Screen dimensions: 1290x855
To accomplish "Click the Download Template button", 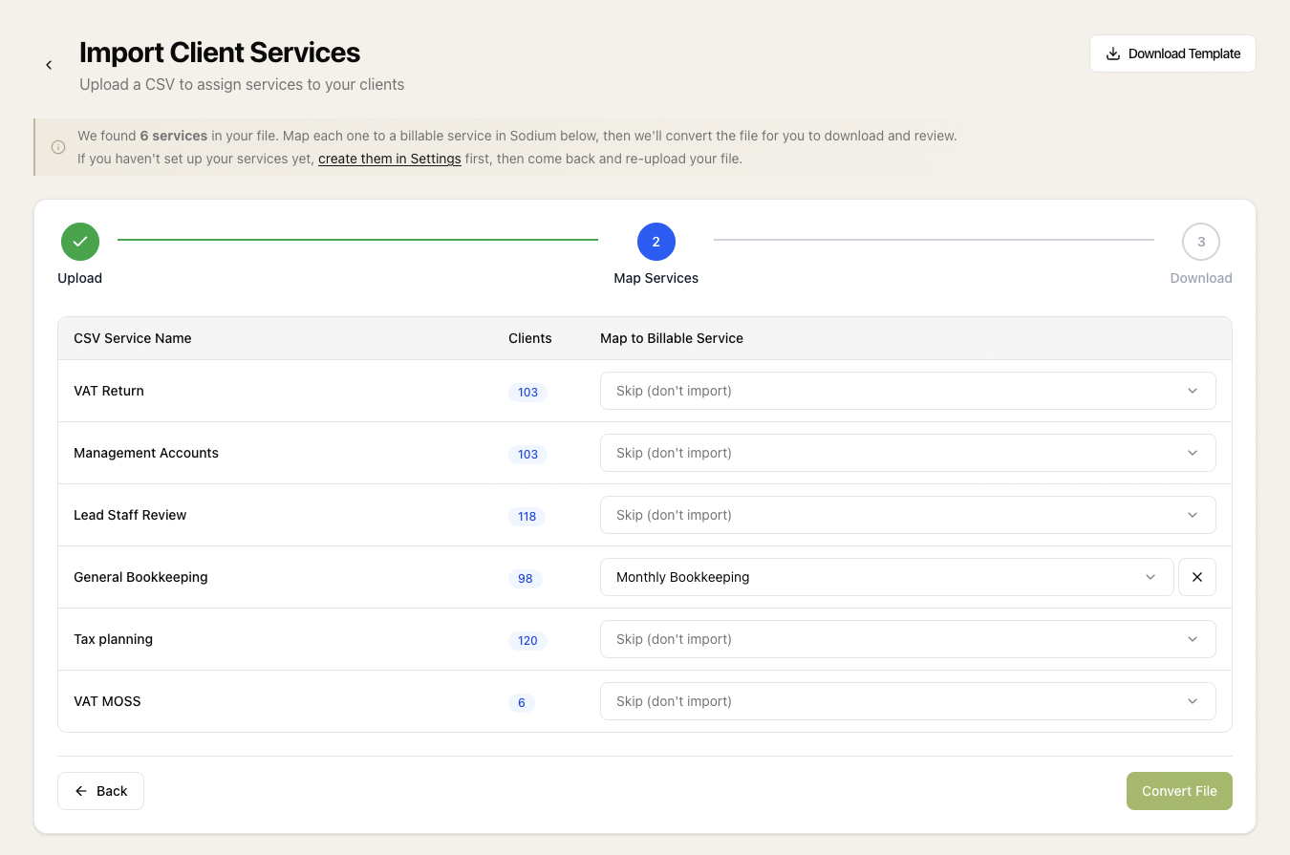I will (x=1172, y=53).
